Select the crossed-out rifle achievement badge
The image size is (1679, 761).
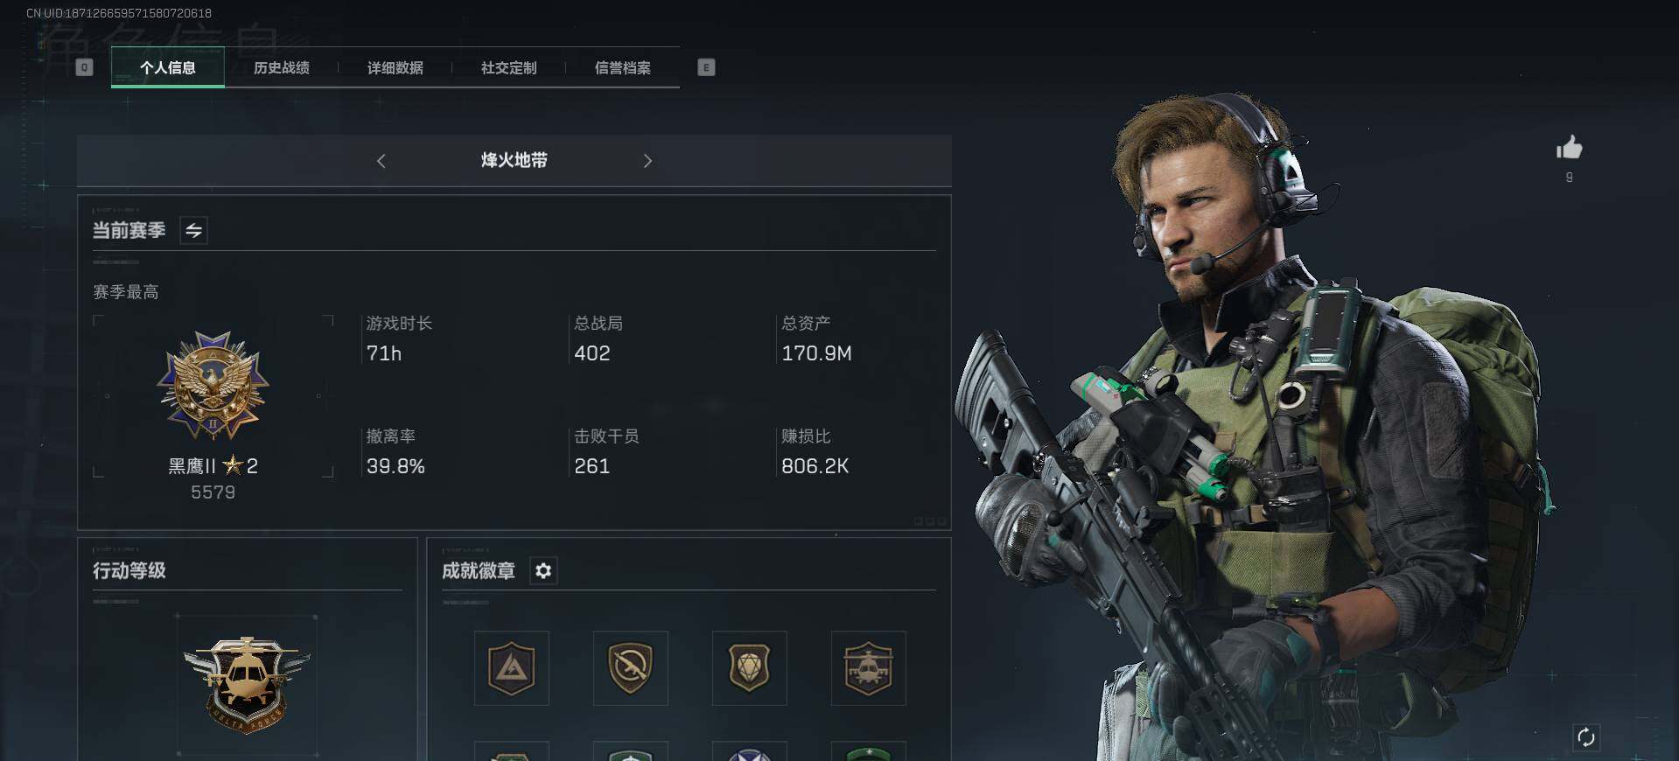click(x=631, y=668)
